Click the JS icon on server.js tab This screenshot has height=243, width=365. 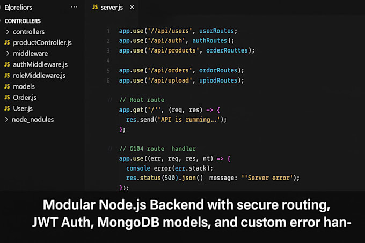point(95,7)
